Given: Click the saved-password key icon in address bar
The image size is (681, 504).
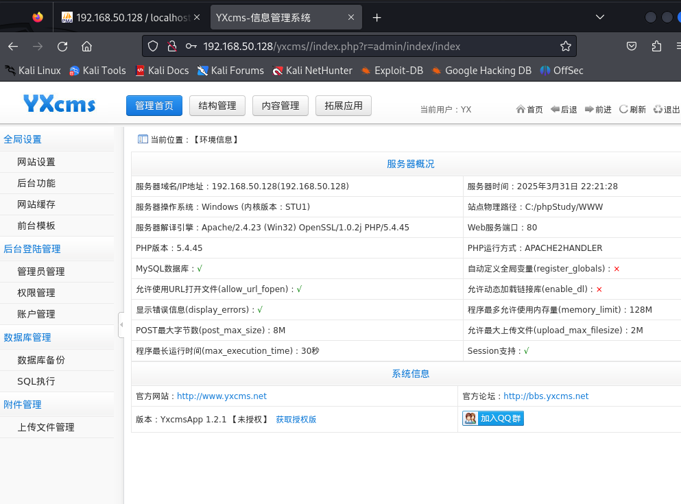Looking at the screenshot, I should (x=191, y=46).
